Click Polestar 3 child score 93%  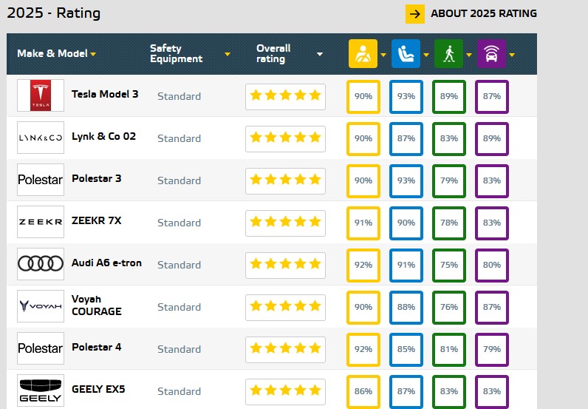(x=406, y=180)
